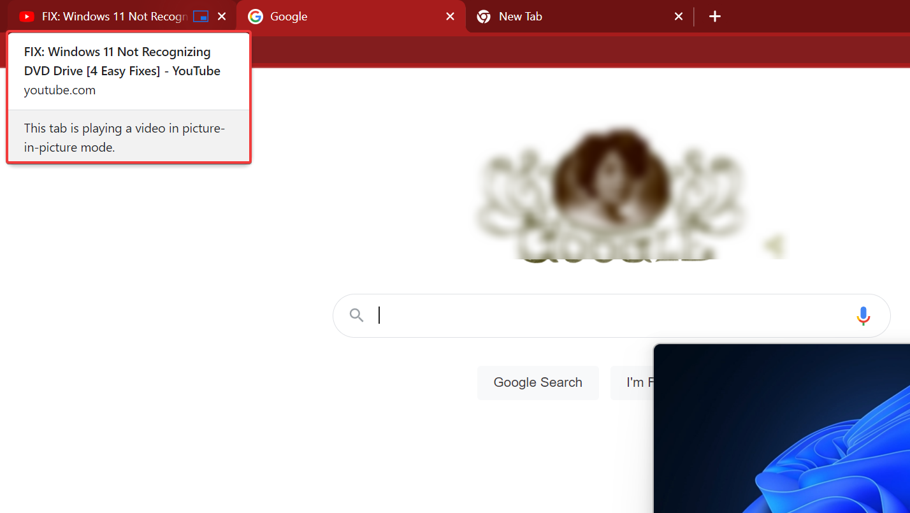
Task: Click the picture-in-picture indicator on YouTube tab
Action: coord(201,17)
